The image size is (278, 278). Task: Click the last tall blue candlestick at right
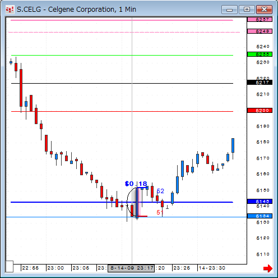point(233,145)
